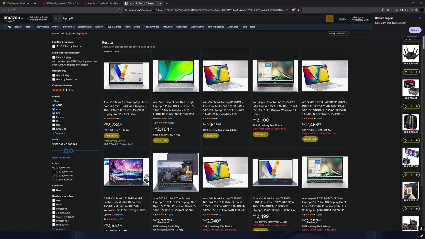Check the Lenovo brand checkbox
The height and width of the screenshot is (239, 425).
[x=54, y=117]
